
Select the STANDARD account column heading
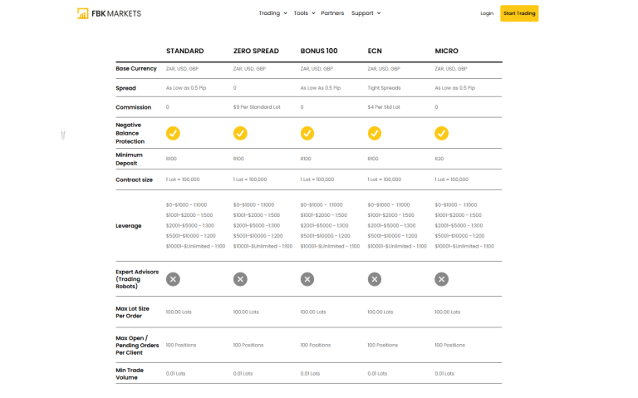(x=184, y=52)
